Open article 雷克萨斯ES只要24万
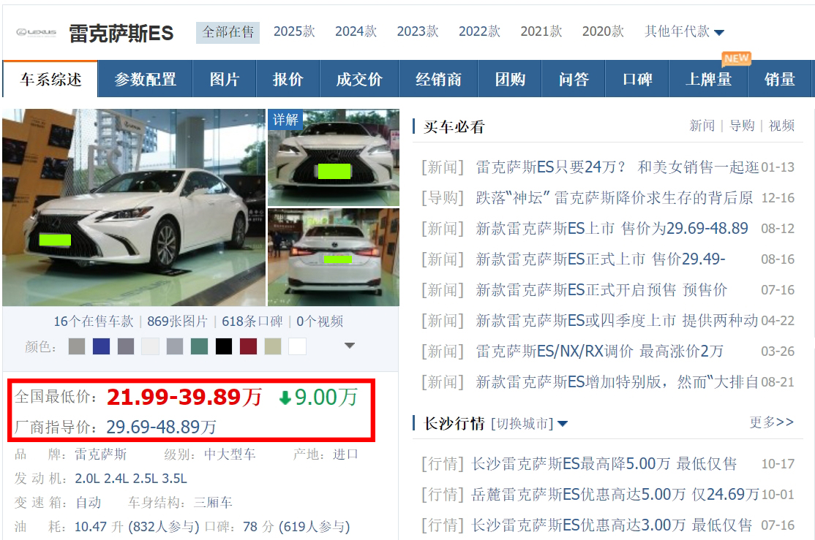815x540 pixels. click(617, 167)
